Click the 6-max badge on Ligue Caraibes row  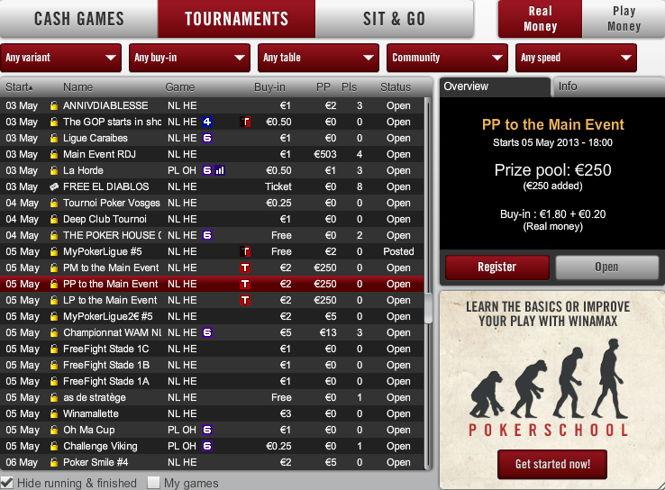point(207,138)
